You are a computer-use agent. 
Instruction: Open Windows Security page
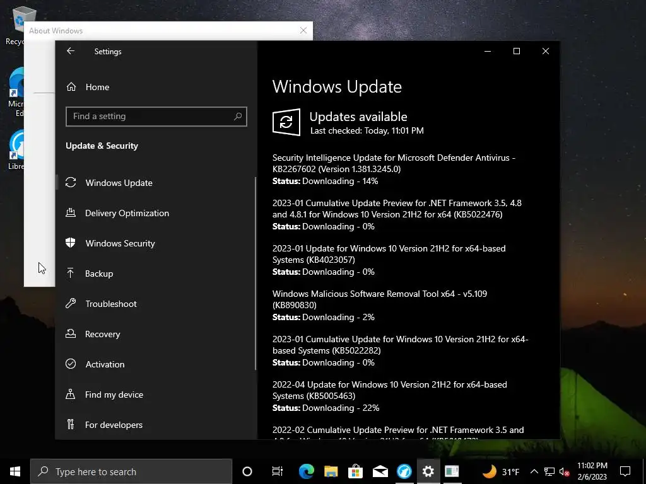pos(120,243)
